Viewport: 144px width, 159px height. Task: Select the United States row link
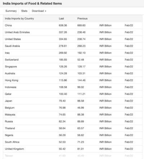(13, 39)
